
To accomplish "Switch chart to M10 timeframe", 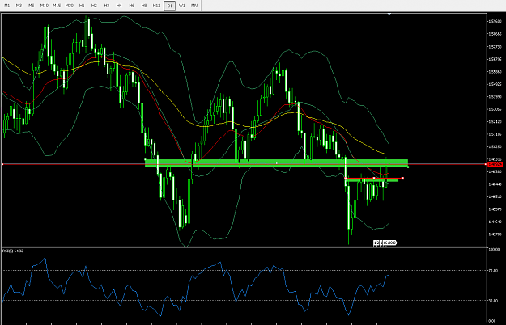I will click(45, 6).
